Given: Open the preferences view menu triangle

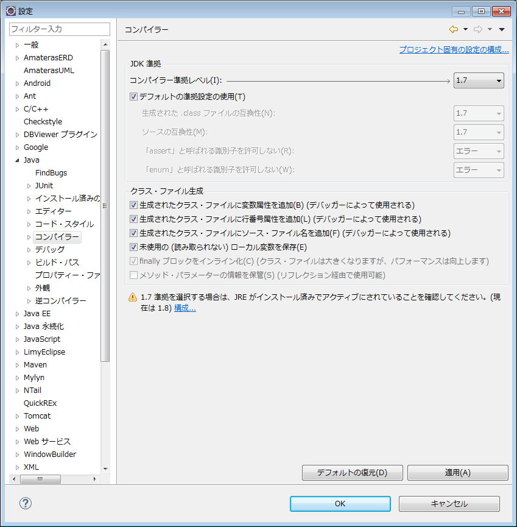Looking at the screenshot, I should point(502,30).
